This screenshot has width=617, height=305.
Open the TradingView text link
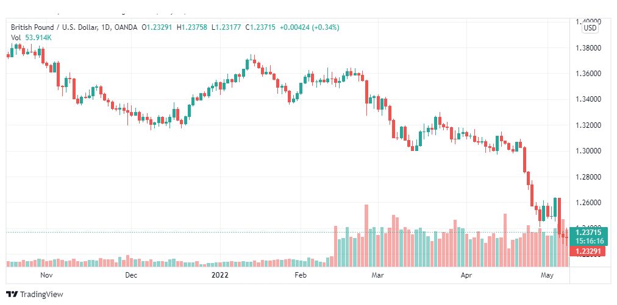point(41,294)
